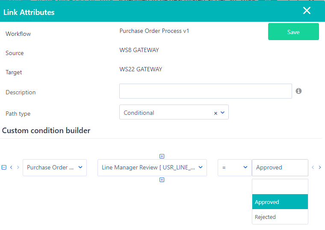Click the Path type label

[18, 114]
